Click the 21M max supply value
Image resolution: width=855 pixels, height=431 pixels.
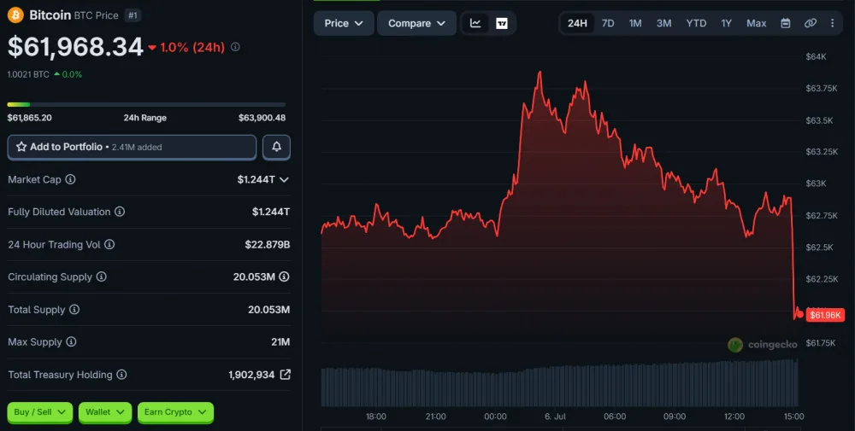tap(280, 341)
